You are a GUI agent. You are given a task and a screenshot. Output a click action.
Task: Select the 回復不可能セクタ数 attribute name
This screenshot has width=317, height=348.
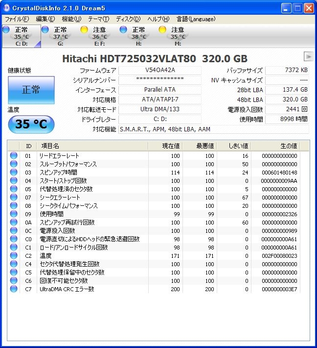point(64,280)
